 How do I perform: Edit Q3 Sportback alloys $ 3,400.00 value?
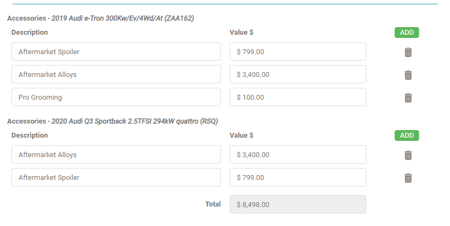tap(297, 155)
